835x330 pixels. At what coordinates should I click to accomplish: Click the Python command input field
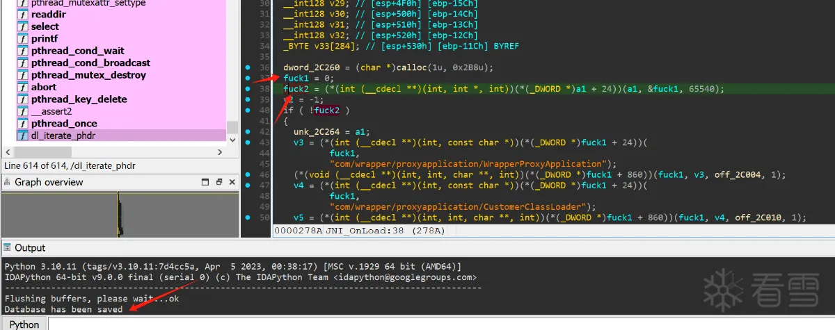coord(441,324)
